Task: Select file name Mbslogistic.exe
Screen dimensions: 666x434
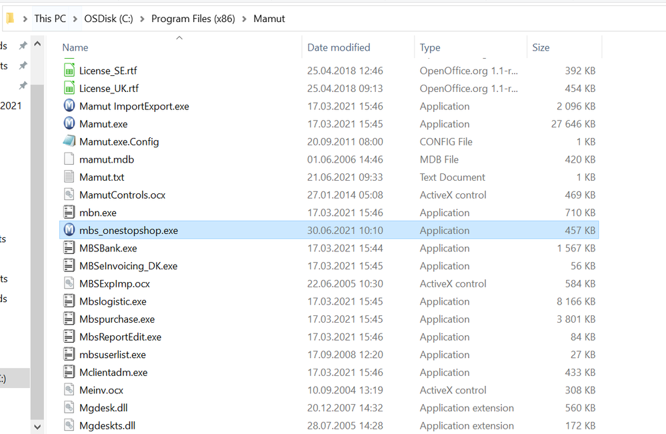Action: [113, 301]
